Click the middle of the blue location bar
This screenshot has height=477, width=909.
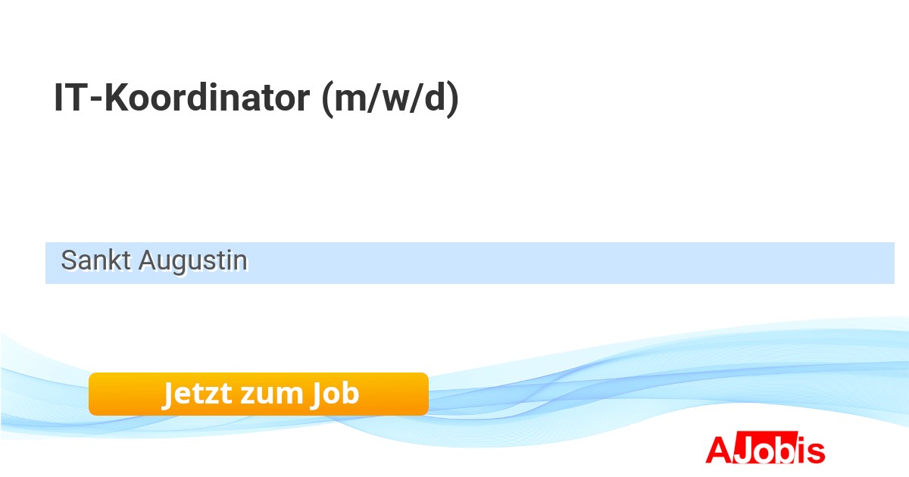point(470,263)
